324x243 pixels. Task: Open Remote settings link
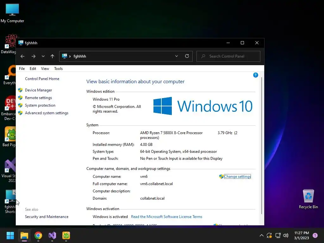[x=38, y=98]
